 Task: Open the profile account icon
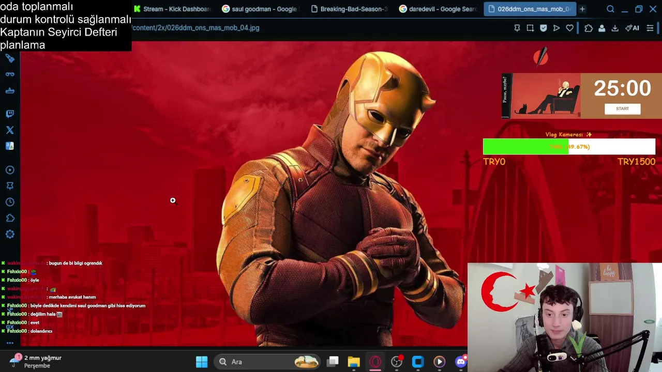[x=601, y=28]
